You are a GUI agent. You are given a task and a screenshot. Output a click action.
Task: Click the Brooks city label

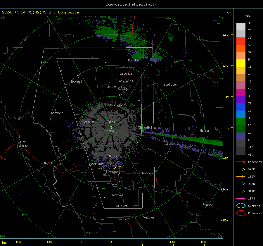pos(208,205)
